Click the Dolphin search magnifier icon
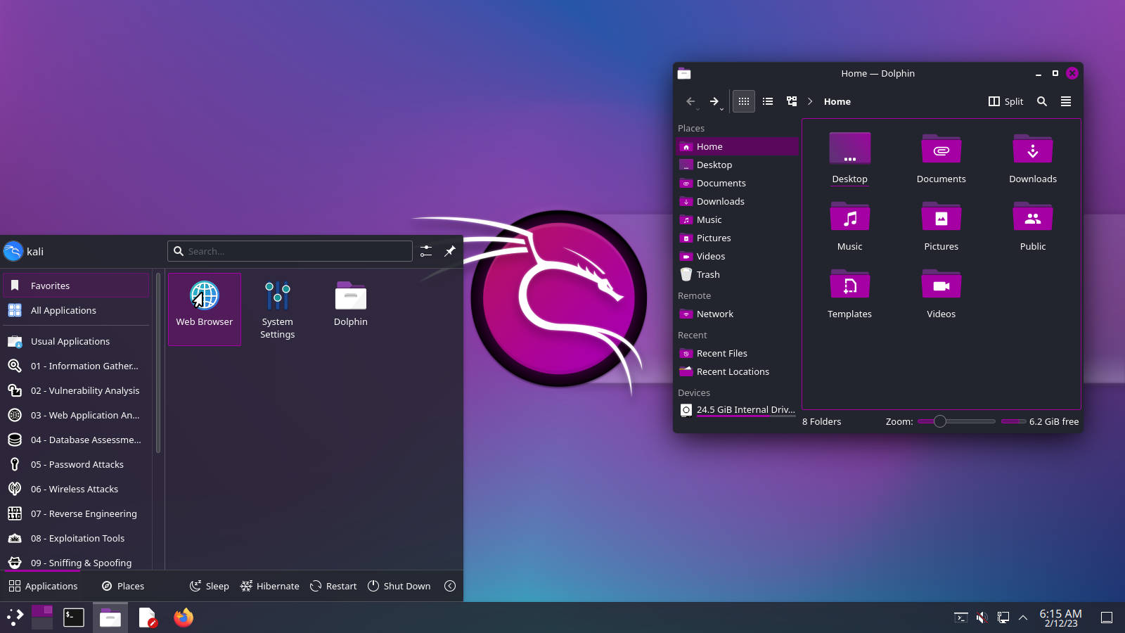This screenshot has height=633, width=1125. 1042,101
